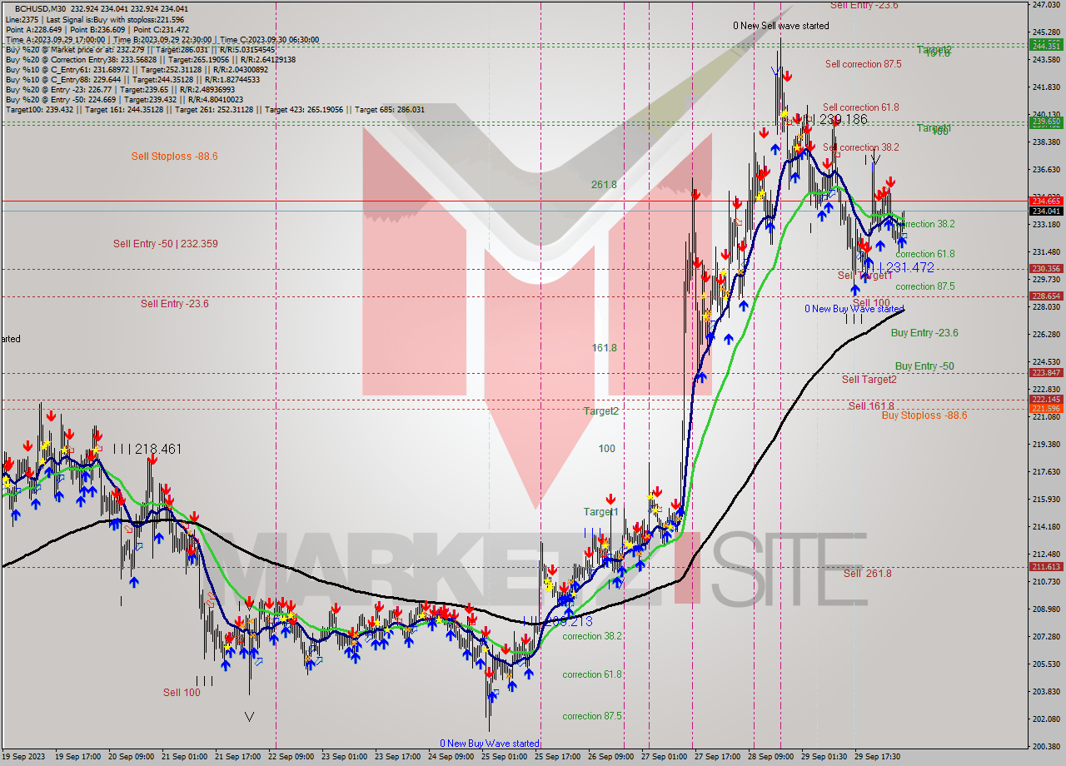Click the green 239.650 price axis tag
The image size is (1066, 766).
[x=1046, y=122]
